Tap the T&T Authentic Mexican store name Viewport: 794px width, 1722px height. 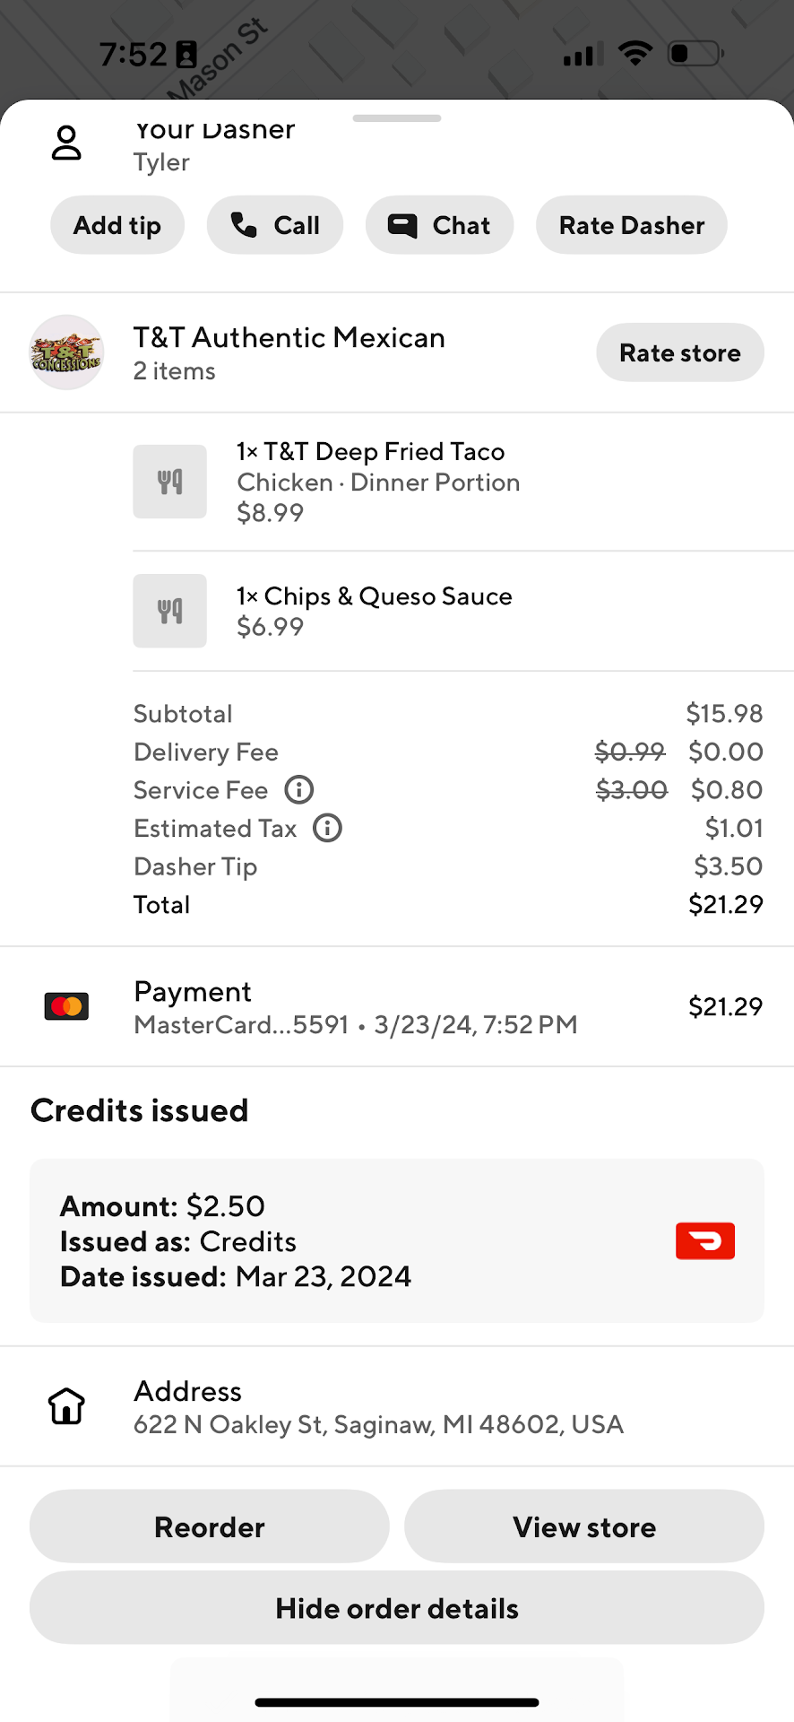point(289,338)
